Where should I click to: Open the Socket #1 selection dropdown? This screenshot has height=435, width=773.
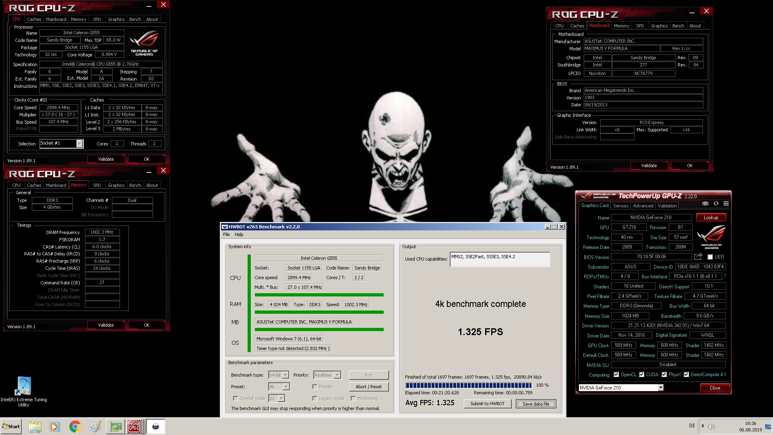pos(80,144)
